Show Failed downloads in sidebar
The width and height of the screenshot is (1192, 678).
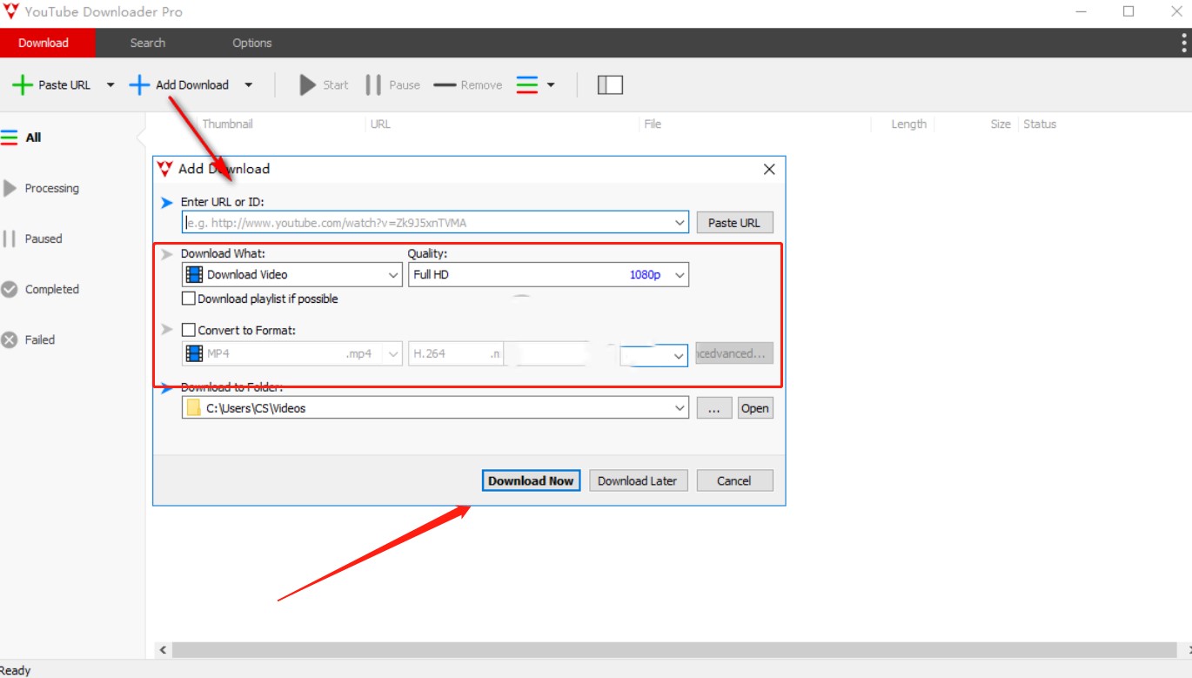[x=39, y=340]
